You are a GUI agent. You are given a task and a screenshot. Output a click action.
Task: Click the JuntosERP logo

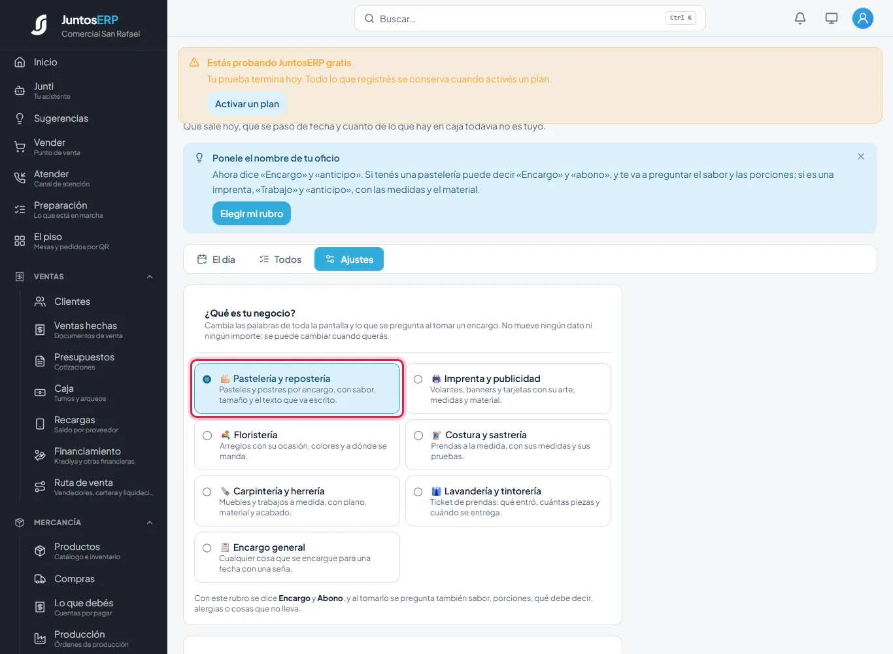[x=39, y=25]
